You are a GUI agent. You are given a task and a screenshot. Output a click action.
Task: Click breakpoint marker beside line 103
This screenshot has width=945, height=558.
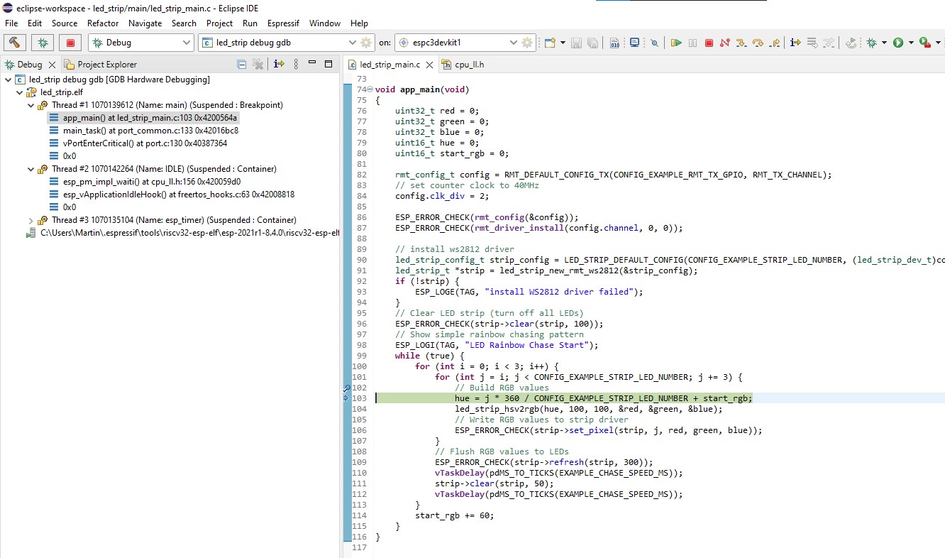pos(346,398)
